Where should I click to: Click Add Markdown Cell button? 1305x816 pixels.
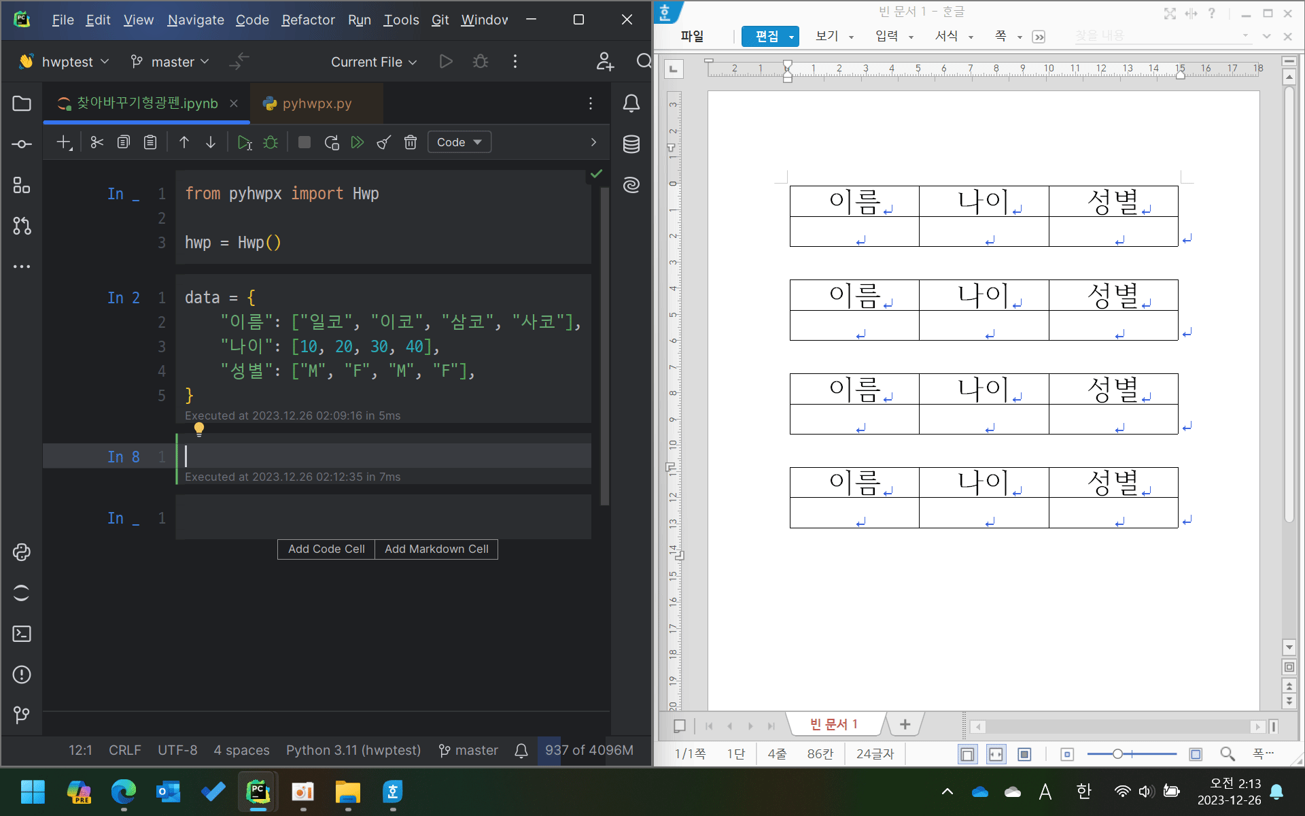pyautogui.click(x=436, y=549)
